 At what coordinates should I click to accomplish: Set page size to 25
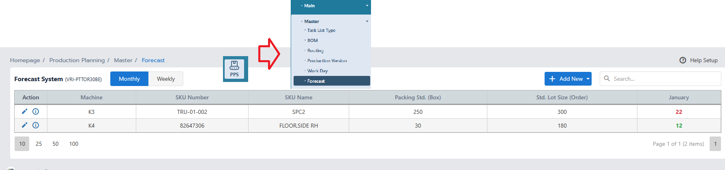[x=39, y=144]
